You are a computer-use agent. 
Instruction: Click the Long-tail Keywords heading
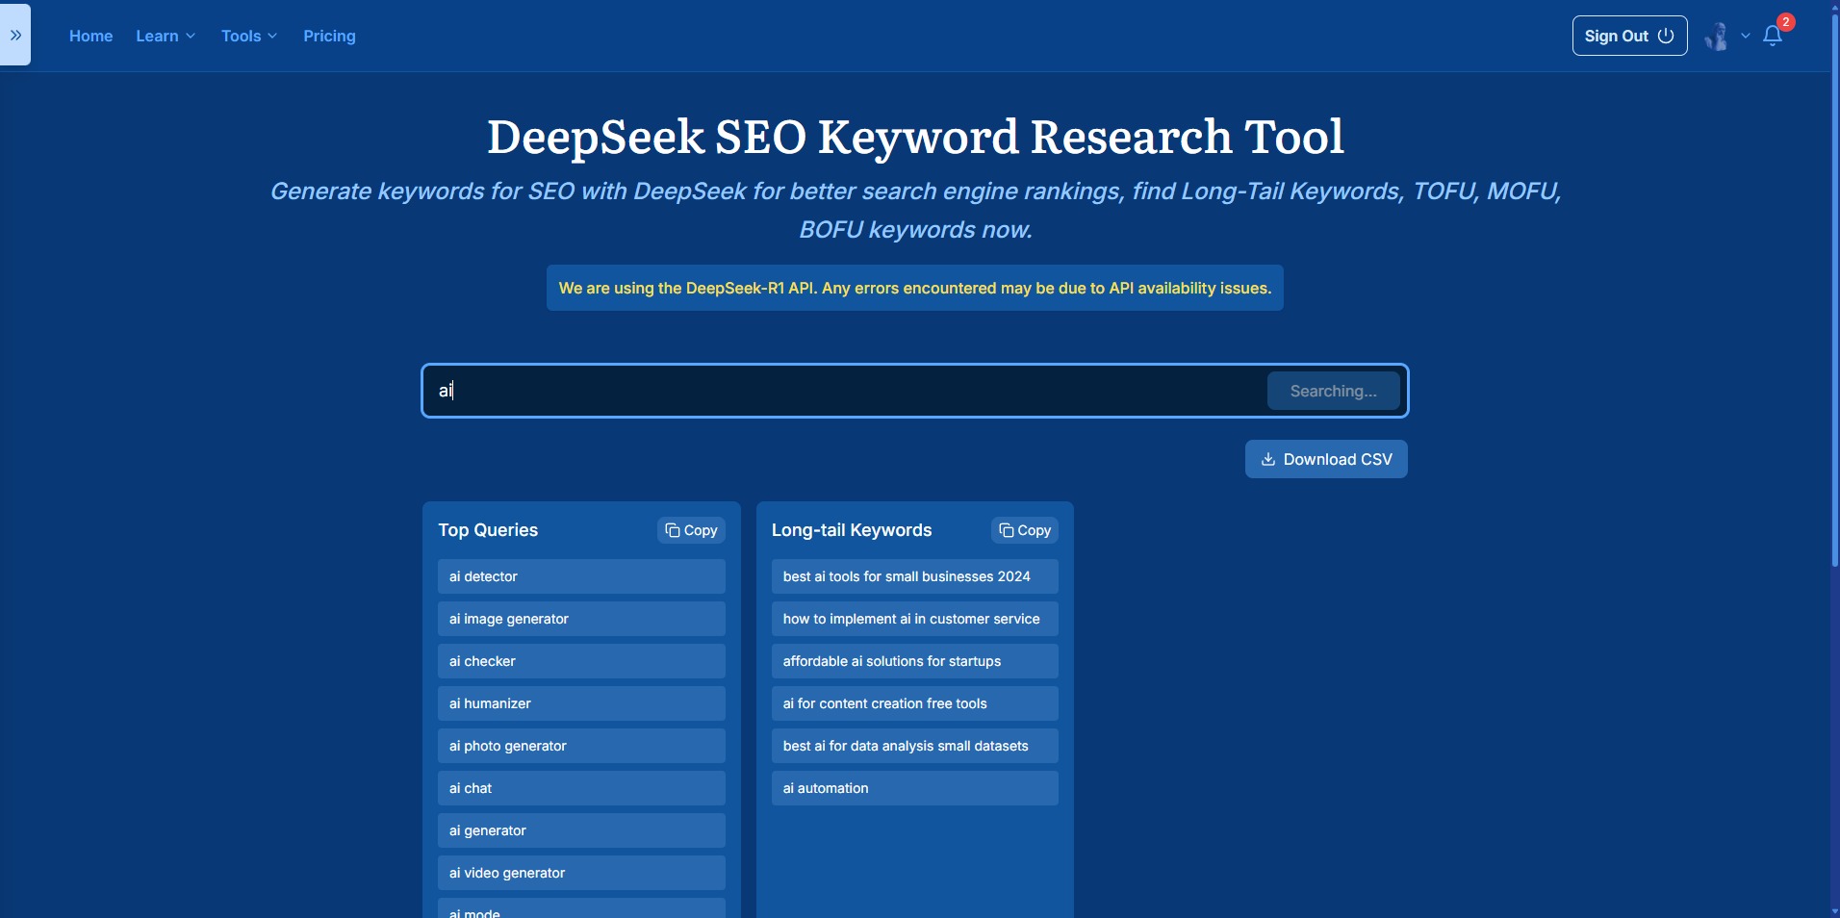point(852,530)
